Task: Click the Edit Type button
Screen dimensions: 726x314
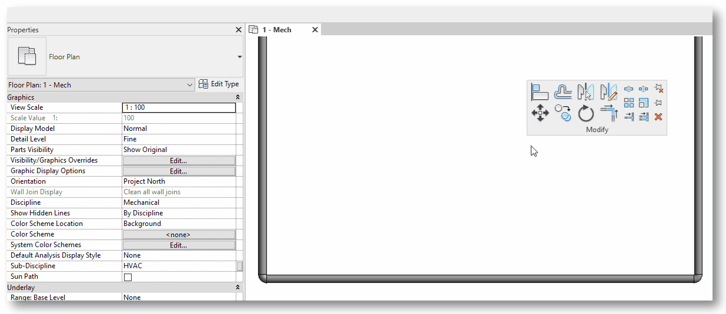Action: coord(218,85)
